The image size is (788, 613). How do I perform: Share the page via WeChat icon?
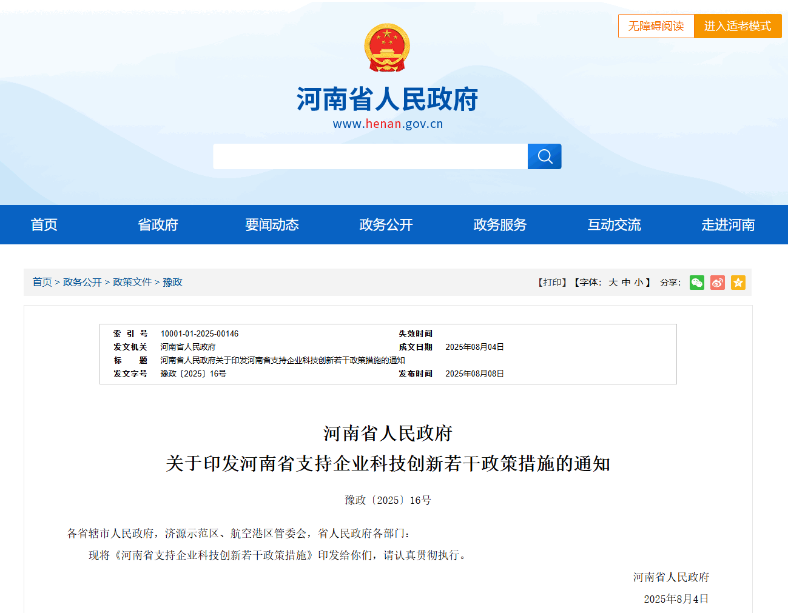tap(696, 283)
